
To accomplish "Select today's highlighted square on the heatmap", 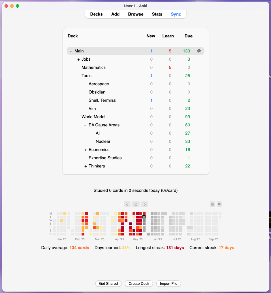I will 144,217.
